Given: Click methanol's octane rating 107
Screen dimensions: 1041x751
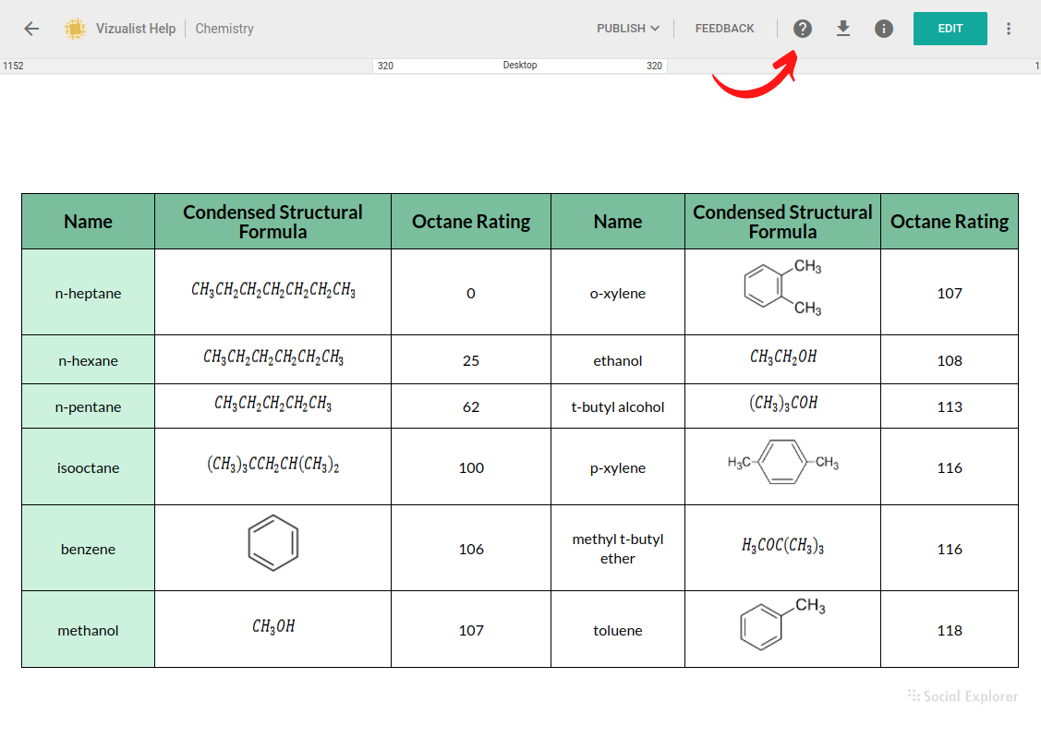Looking at the screenshot, I should pyautogui.click(x=471, y=629).
